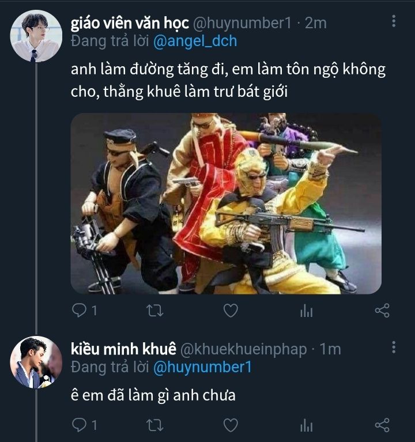The image size is (415, 442).
Task: Like the tweet from giáo viên văn học
Action: pyautogui.click(x=231, y=311)
